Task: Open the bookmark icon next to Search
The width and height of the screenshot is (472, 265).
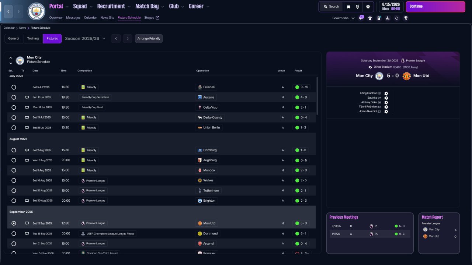Action: [x=348, y=7]
